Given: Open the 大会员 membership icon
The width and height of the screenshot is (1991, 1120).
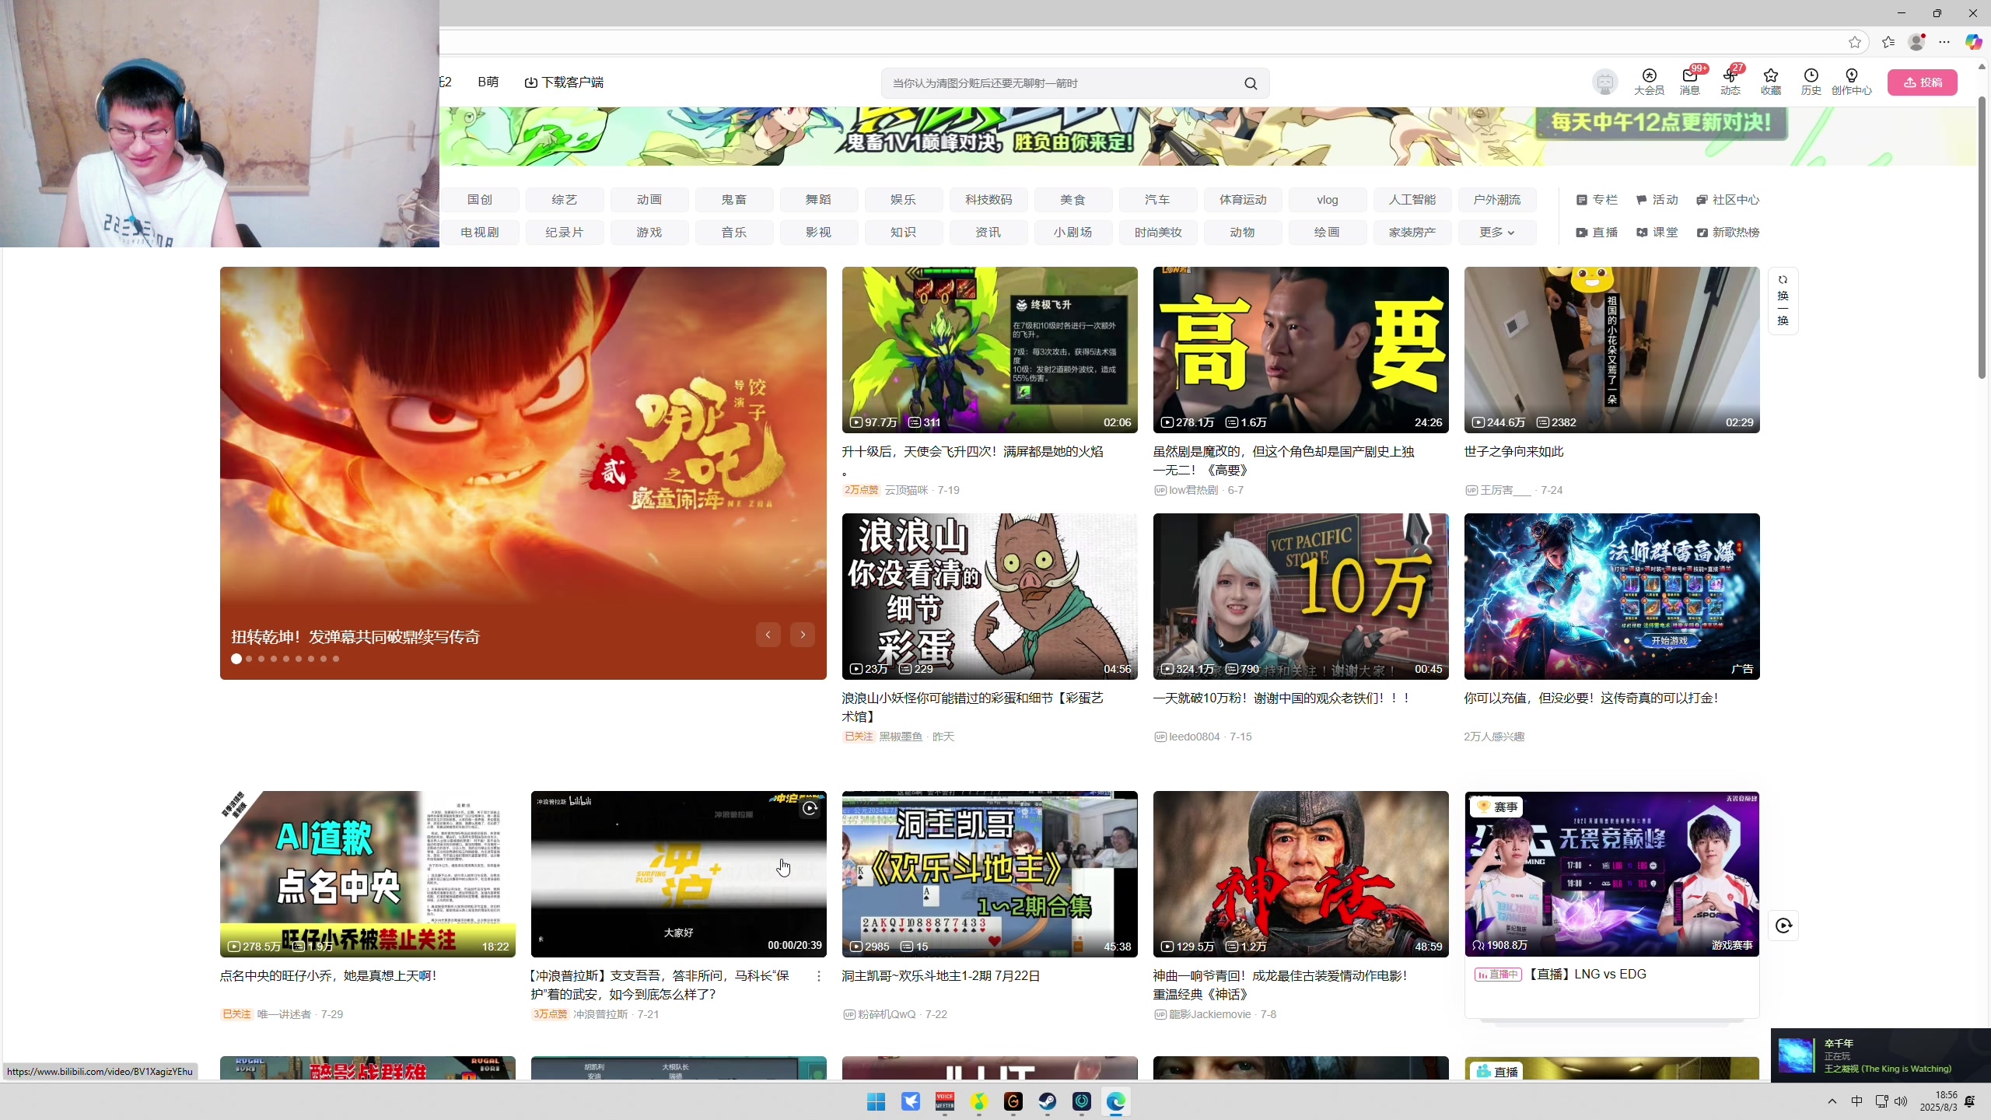Looking at the screenshot, I should point(1649,82).
